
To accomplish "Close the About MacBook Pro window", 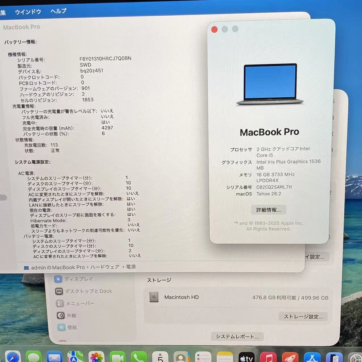I will click(x=214, y=30).
